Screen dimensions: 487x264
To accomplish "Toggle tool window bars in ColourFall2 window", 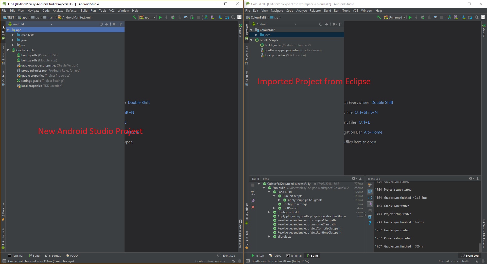I will 248,261.
